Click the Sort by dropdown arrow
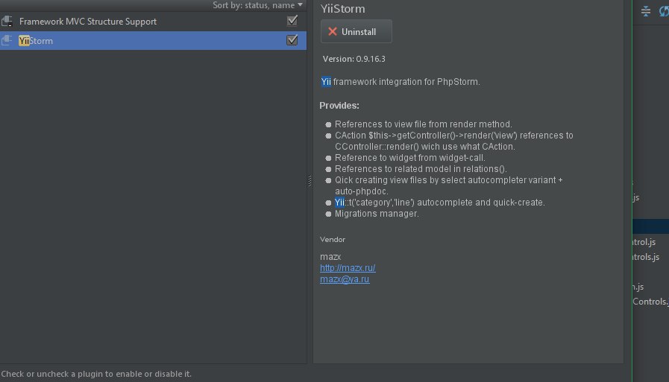 (300, 5)
